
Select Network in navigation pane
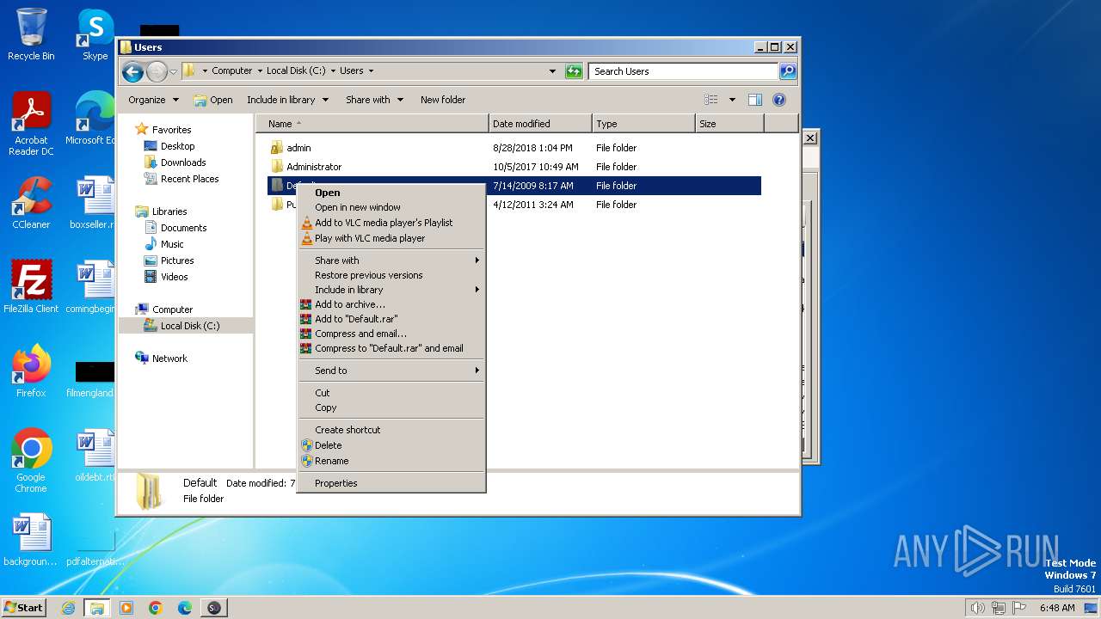[x=169, y=359]
